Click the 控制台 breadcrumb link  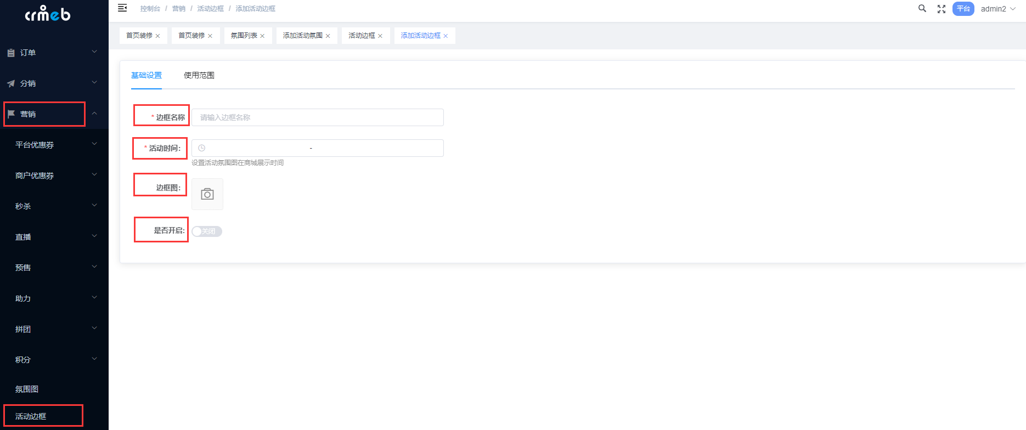(150, 9)
